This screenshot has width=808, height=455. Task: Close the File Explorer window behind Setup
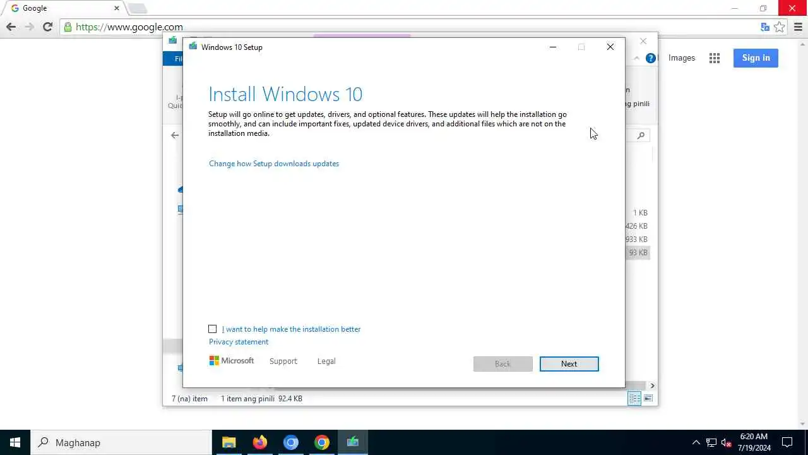click(643, 41)
